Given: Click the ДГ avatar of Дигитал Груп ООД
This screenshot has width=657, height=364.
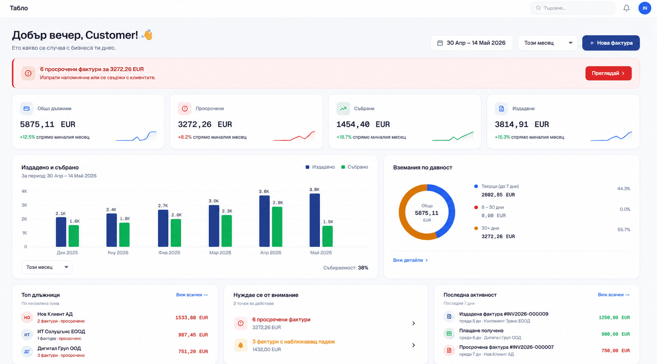Looking at the screenshot, I should pos(27,351).
